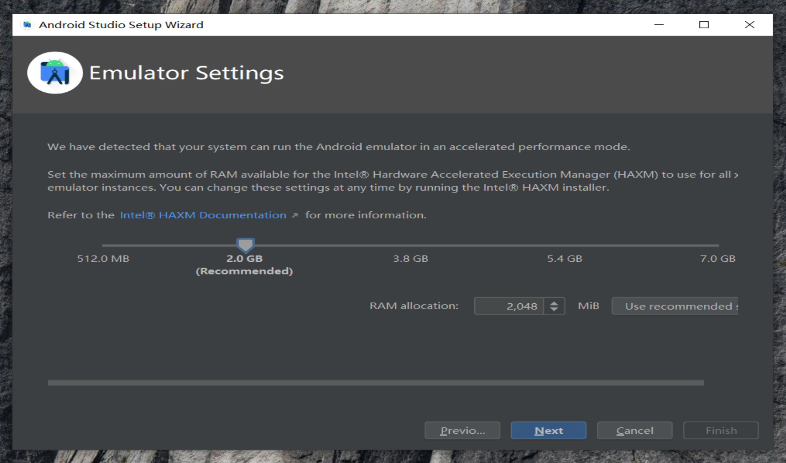The height and width of the screenshot is (463, 786).
Task: Click the title bar Android Studio icon
Action: tap(27, 25)
